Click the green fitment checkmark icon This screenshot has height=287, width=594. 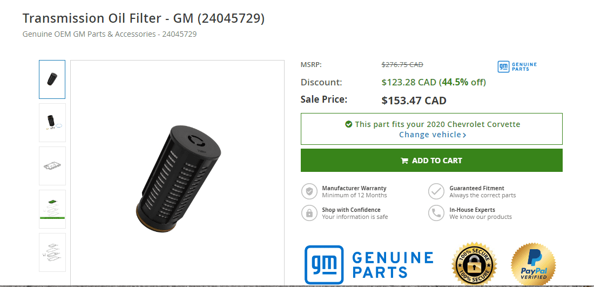pos(349,124)
